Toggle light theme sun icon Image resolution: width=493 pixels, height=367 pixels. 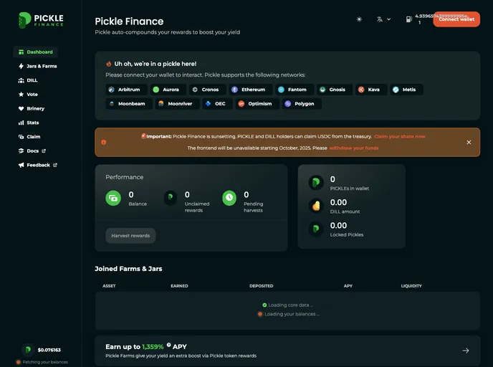359,19
